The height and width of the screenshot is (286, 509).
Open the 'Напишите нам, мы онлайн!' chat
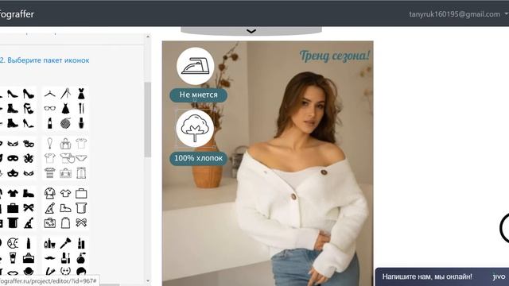427,276
